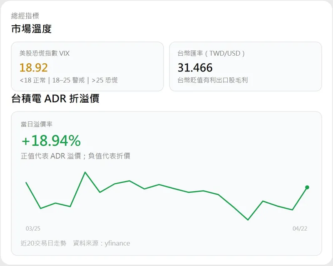The width and height of the screenshot is (333, 266).
Task: Click the 台幣貶值有利出口股毛利 note
Action: point(213,80)
